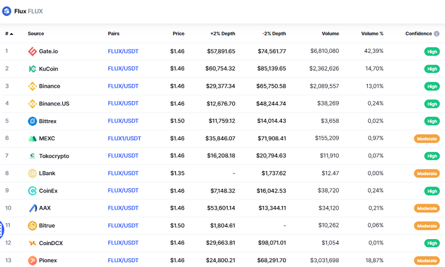Click the LBank logo icon
The width and height of the screenshot is (445, 267).
(x=33, y=173)
